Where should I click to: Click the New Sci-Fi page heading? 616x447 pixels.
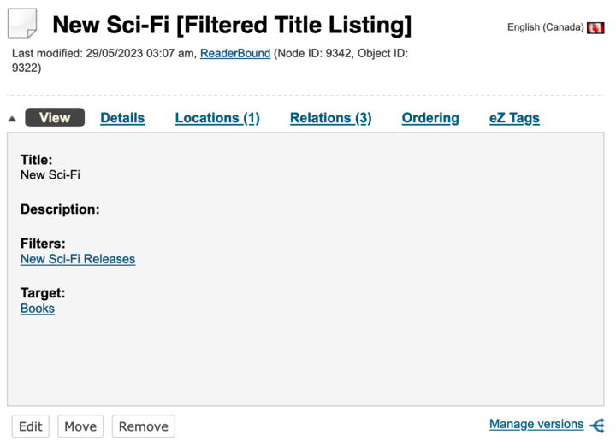point(232,25)
